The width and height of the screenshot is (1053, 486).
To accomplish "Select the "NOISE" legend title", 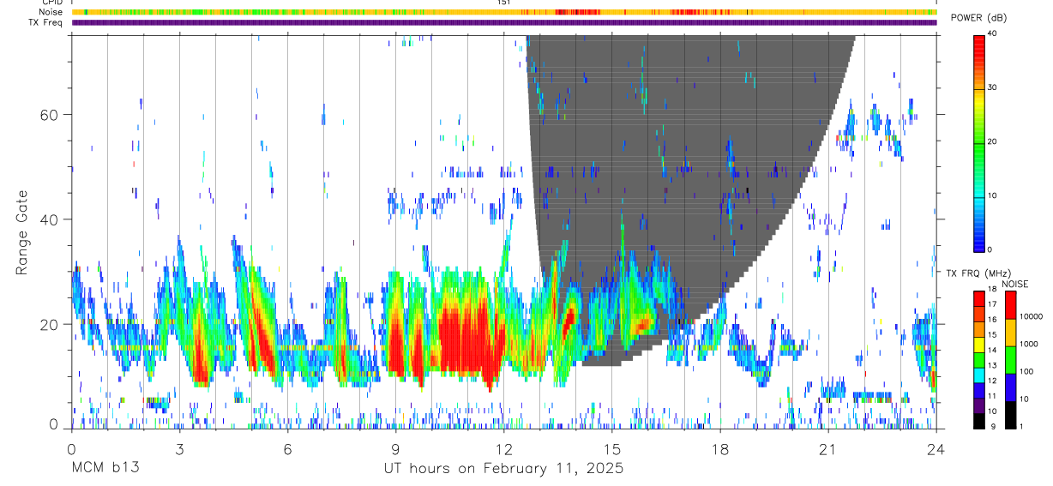I will point(1014,284).
